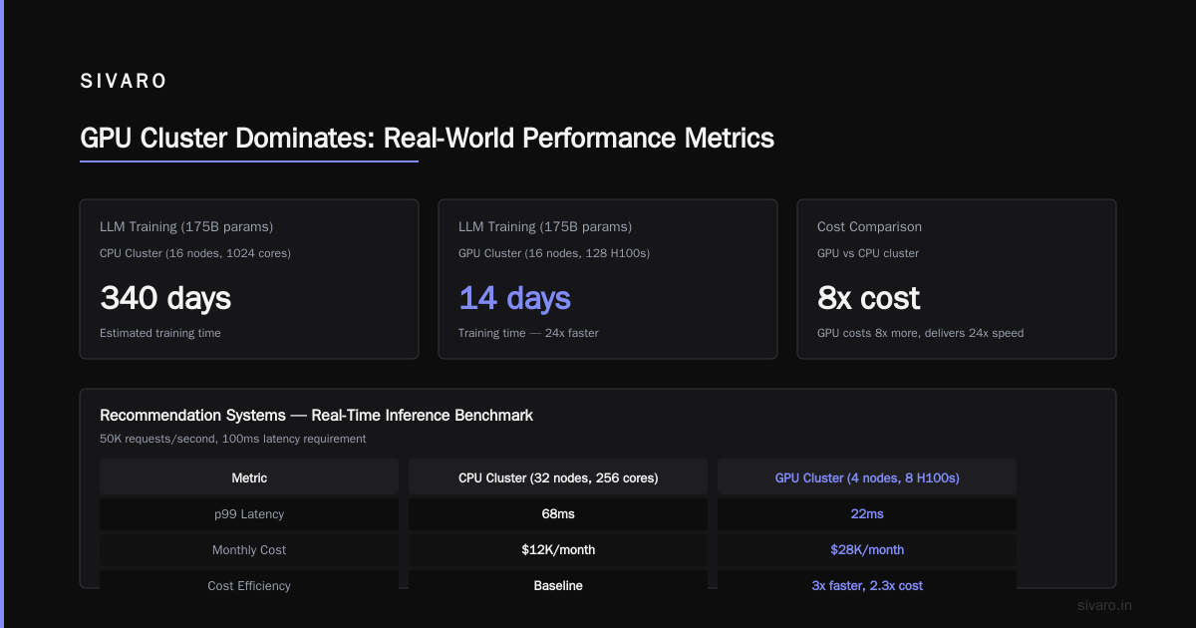This screenshot has width=1196, height=628.
Task: Click '50K requests/second, 100ms latency requirement' text
Action: pyautogui.click(x=233, y=439)
